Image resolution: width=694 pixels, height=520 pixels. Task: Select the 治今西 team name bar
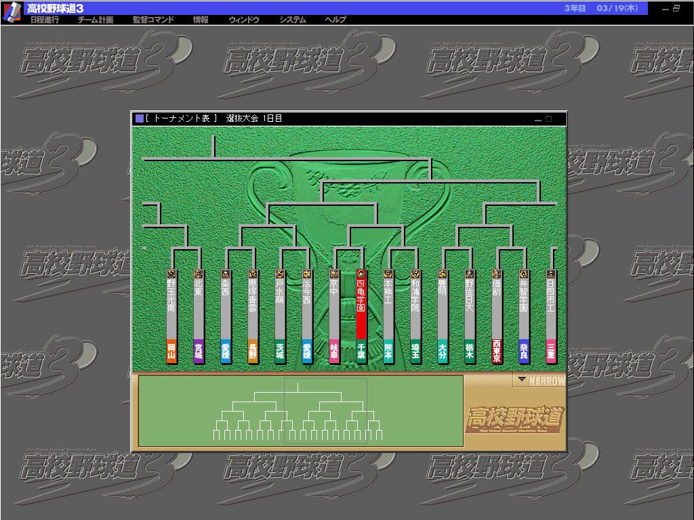[x=307, y=309]
